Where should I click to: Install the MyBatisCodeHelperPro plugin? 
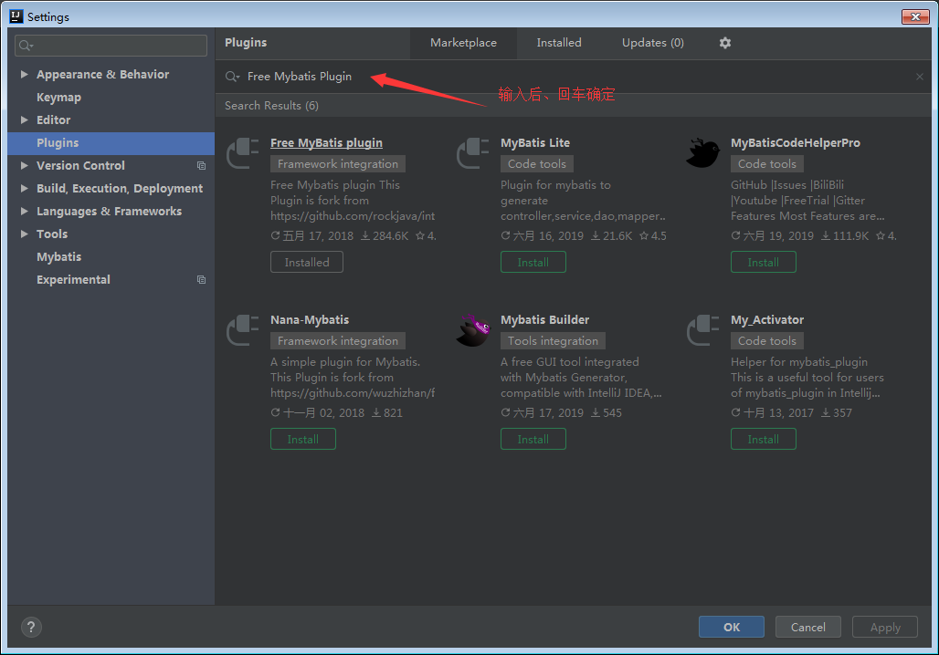coord(763,262)
